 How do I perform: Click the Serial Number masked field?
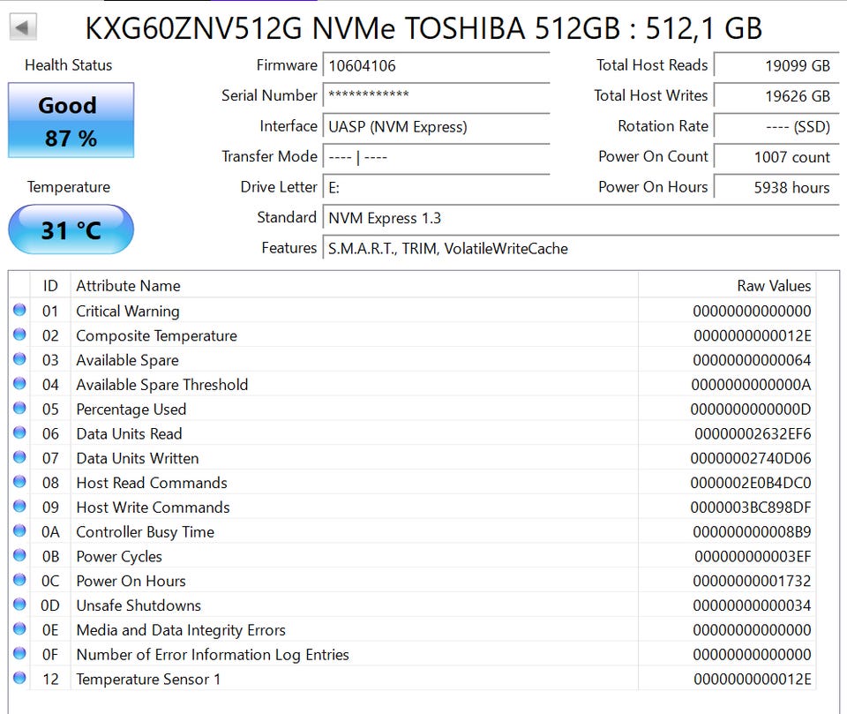point(437,95)
